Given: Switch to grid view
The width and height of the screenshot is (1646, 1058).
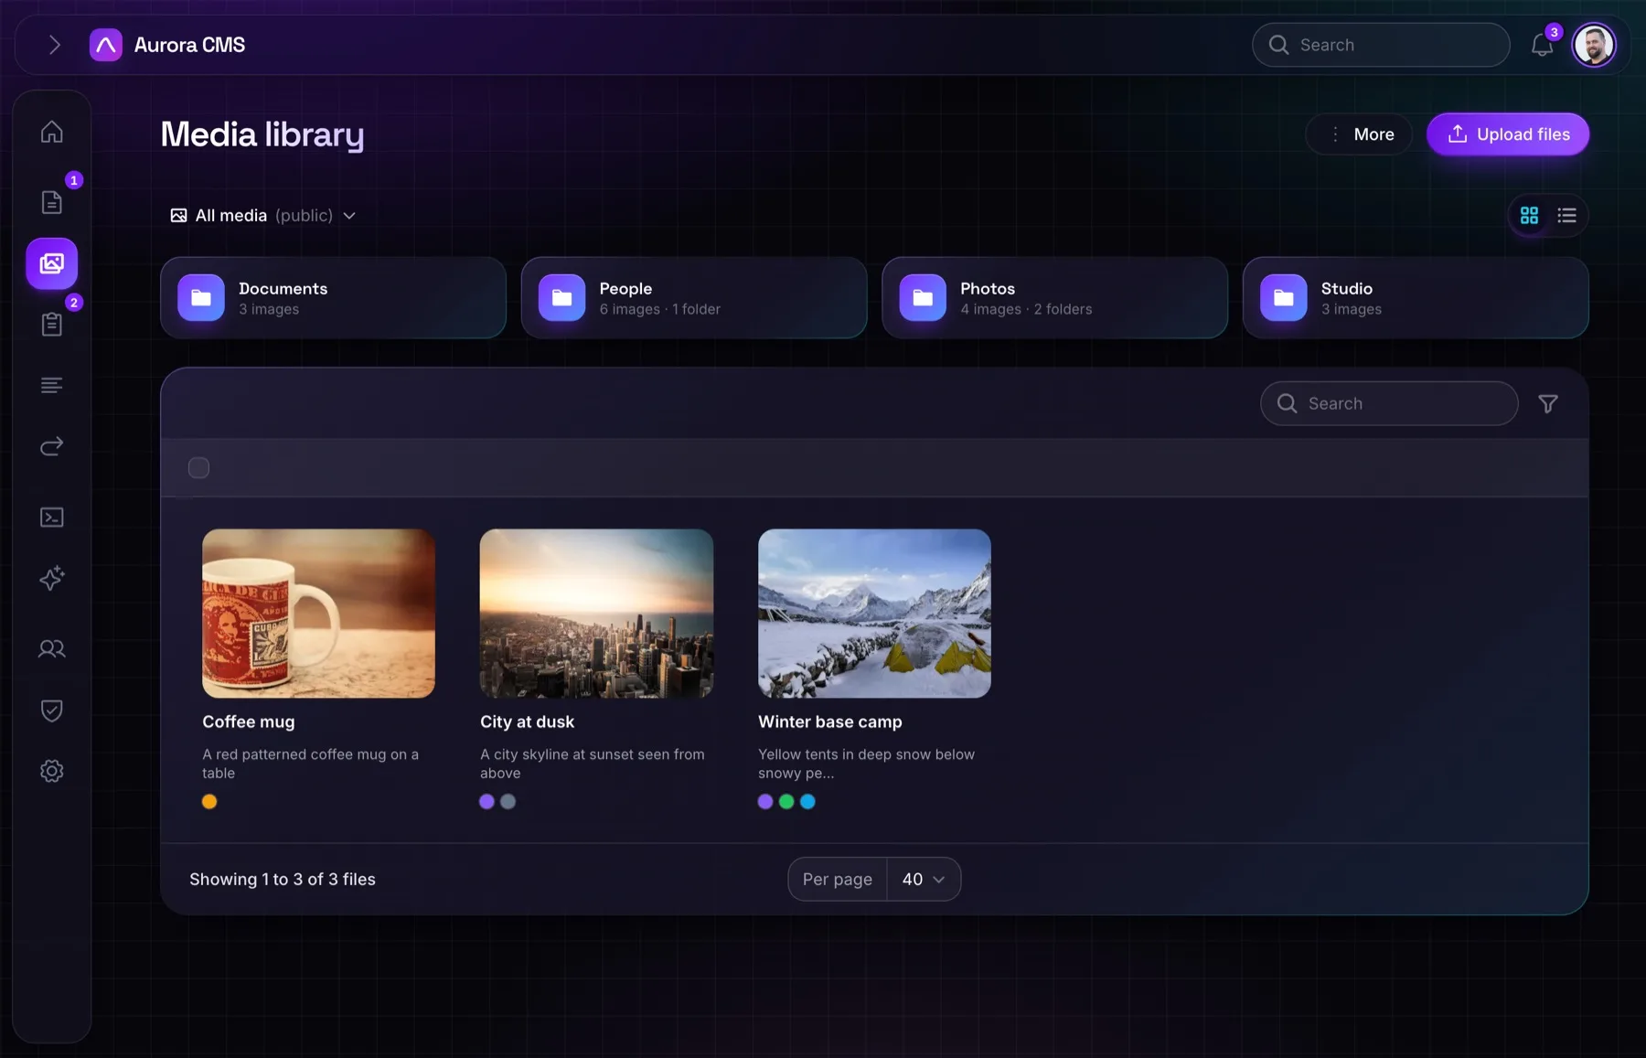Looking at the screenshot, I should click(1529, 216).
